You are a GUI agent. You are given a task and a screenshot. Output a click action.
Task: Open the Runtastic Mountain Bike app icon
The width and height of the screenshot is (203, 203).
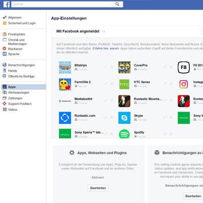point(124,101)
